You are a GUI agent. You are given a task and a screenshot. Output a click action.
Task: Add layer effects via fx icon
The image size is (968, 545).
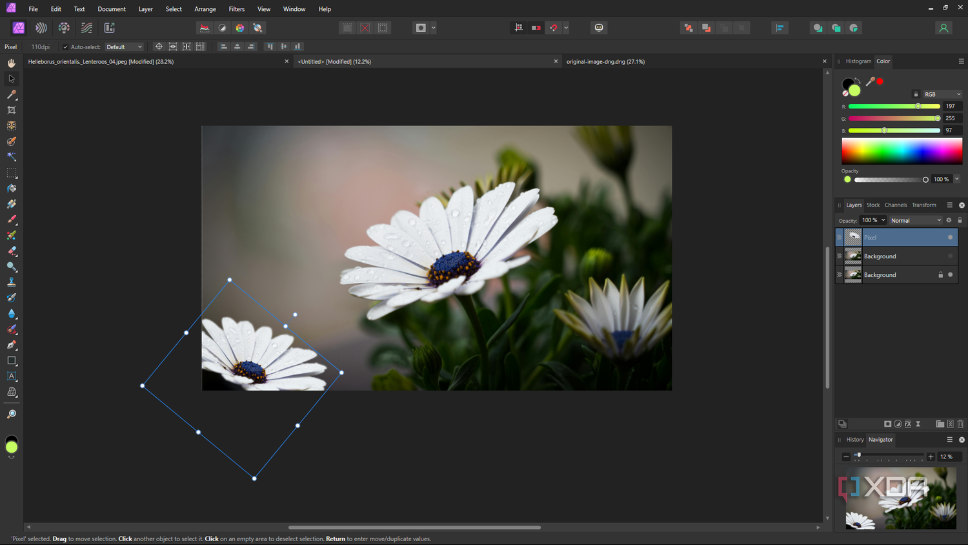click(x=908, y=424)
